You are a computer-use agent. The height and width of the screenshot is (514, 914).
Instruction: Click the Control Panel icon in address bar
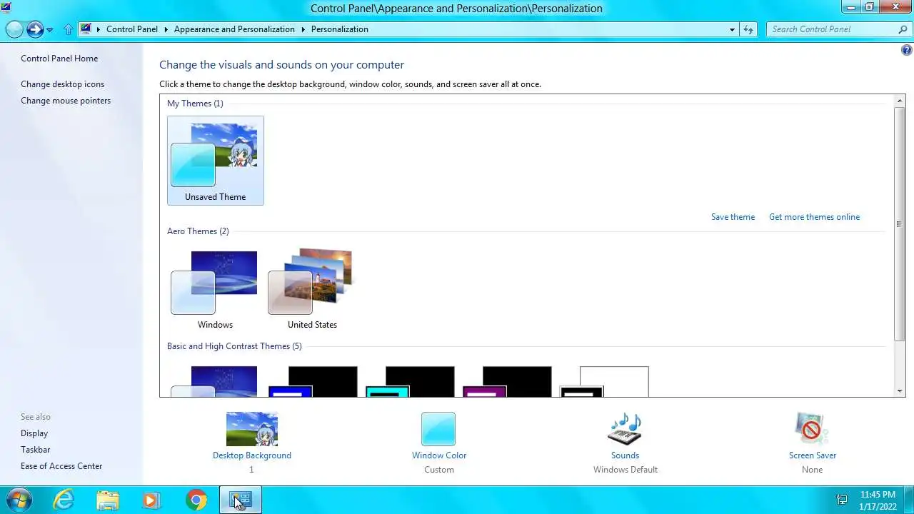(x=86, y=29)
